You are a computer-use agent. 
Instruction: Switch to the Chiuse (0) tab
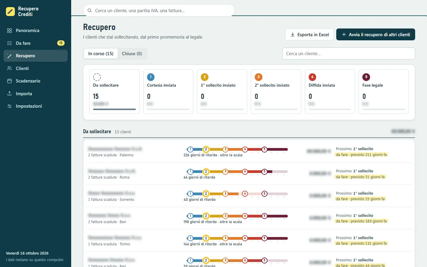coord(132,54)
